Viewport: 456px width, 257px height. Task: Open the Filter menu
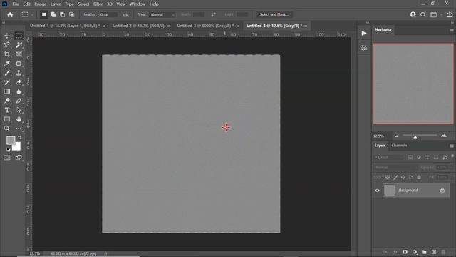[98, 4]
